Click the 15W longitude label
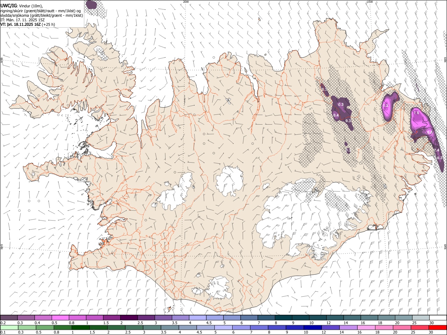 click(370, 2)
